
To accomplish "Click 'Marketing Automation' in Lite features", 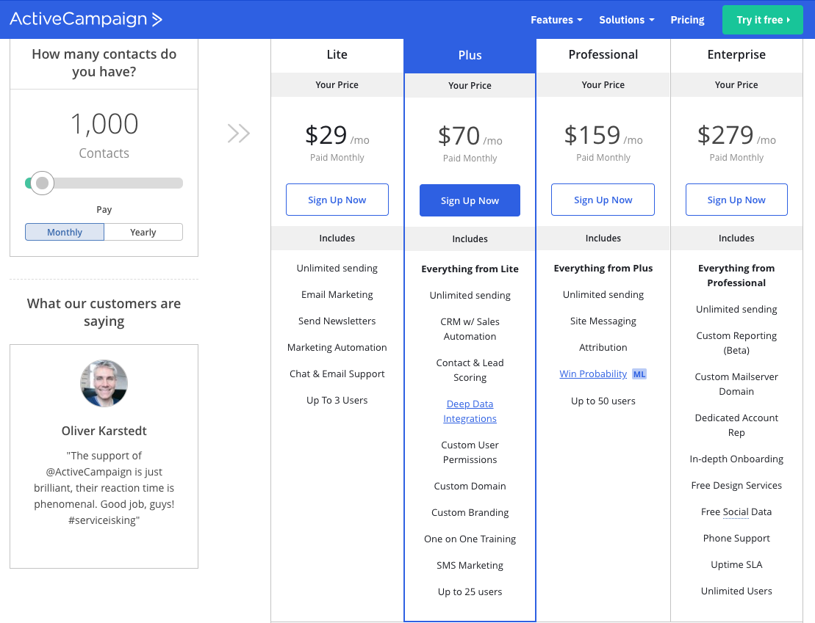I will click(337, 347).
